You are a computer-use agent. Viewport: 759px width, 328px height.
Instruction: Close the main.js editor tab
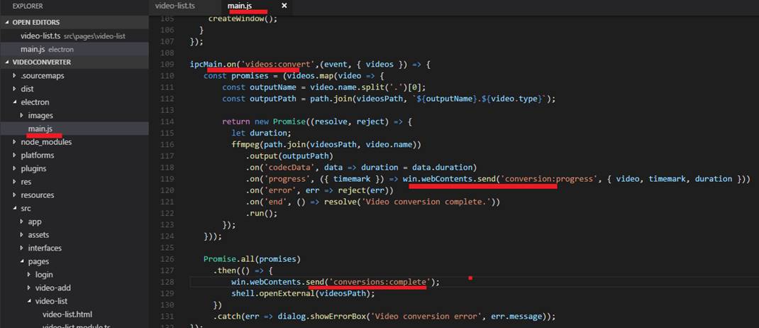pos(284,6)
